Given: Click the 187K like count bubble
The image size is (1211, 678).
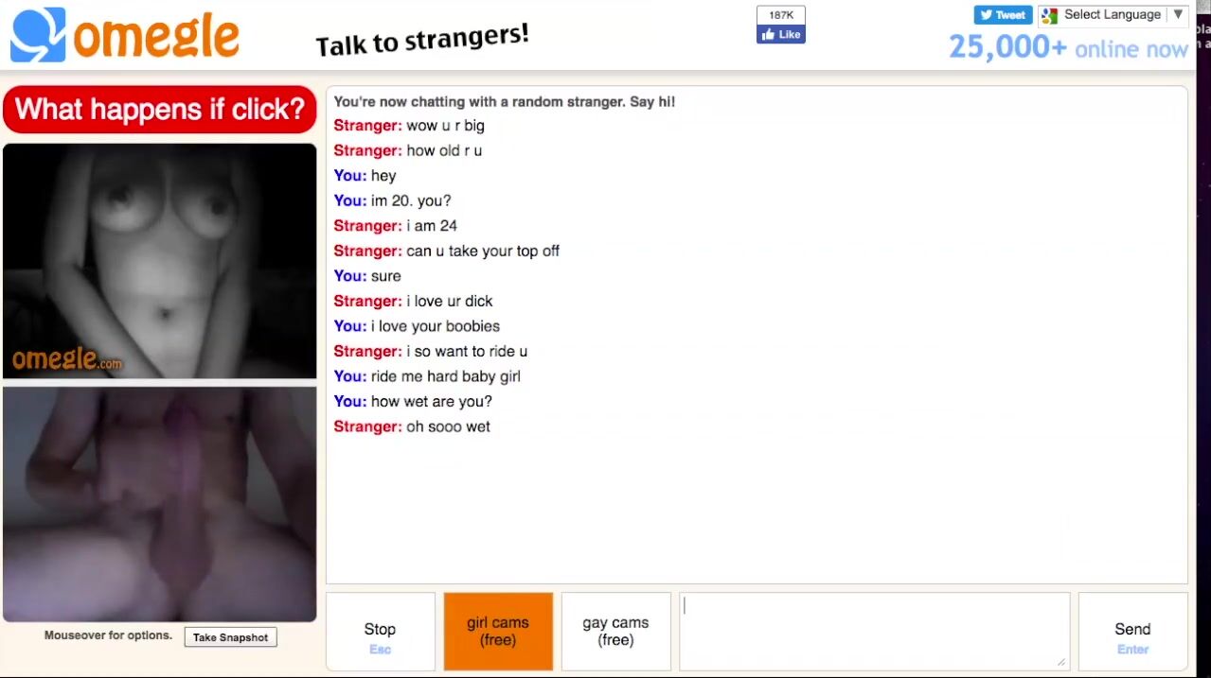Looking at the screenshot, I should coord(781,15).
